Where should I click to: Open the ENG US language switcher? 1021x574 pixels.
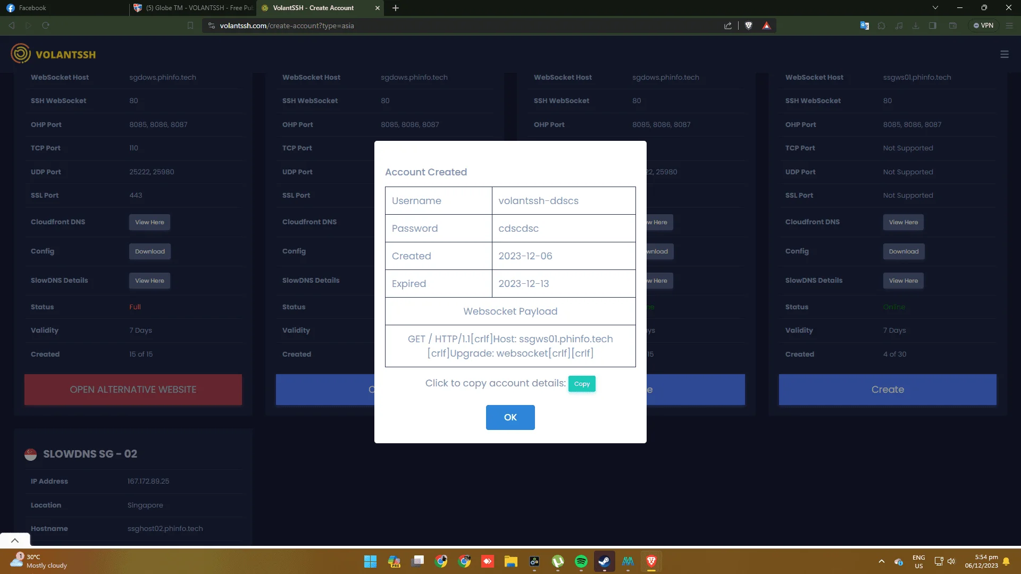click(x=918, y=561)
